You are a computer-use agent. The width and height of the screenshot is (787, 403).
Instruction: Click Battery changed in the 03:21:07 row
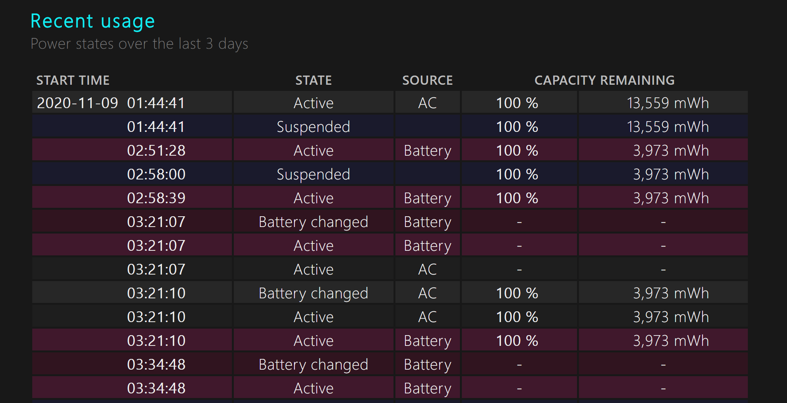[313, 222]
